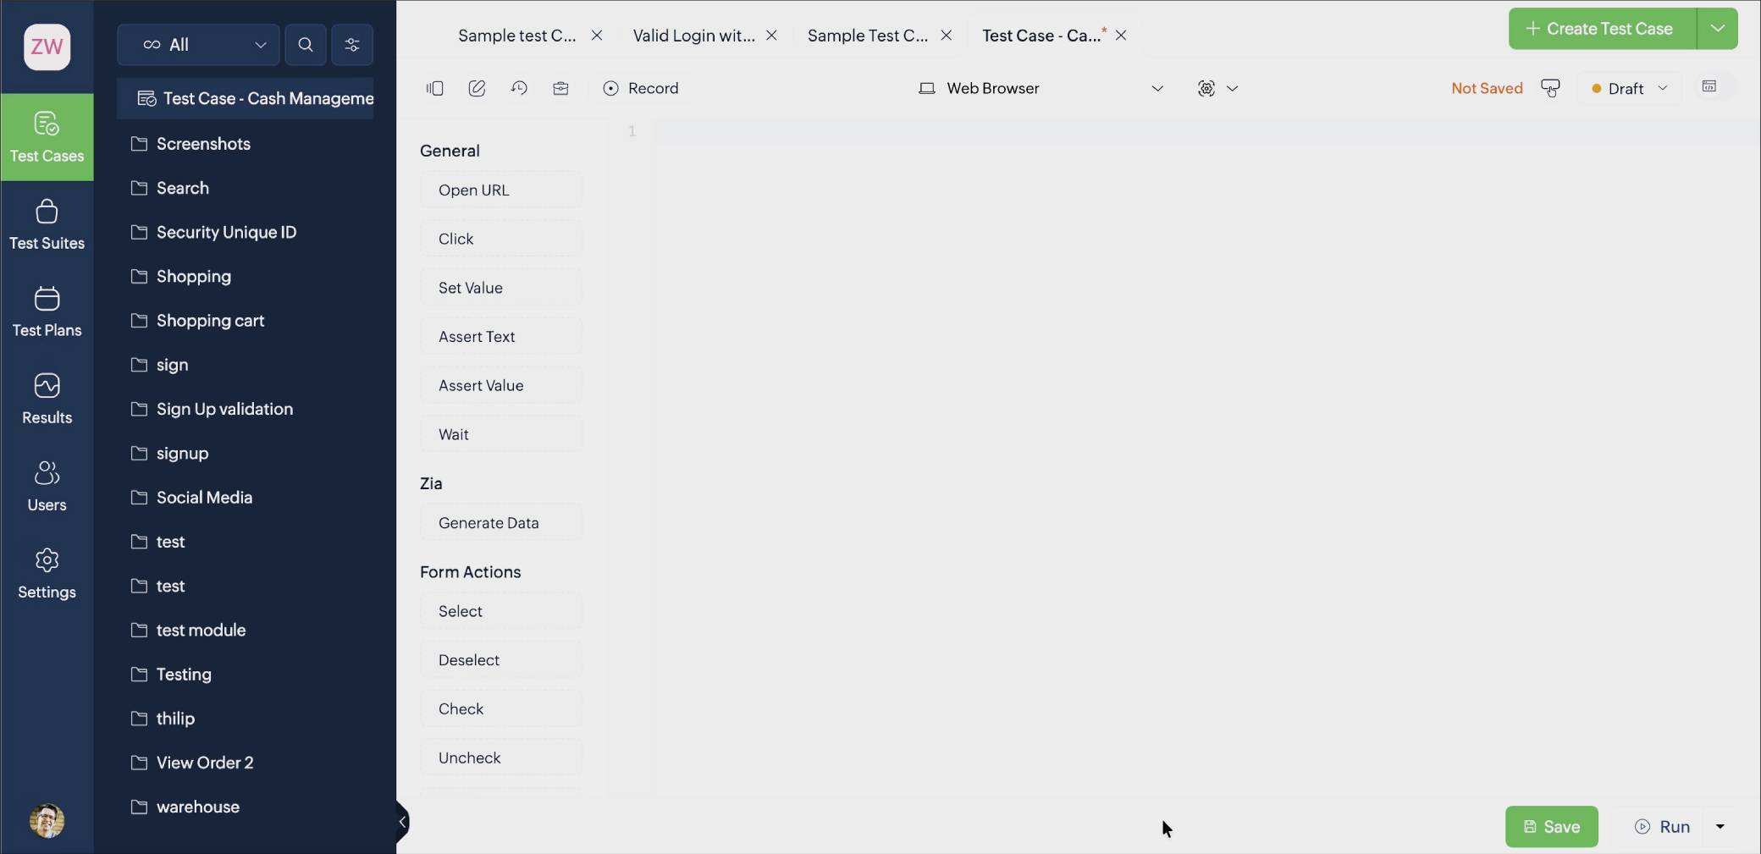Image resolution: width=1761 pixels, height=854 pixels.
Task: Collapse the left explorer panel arrow
Action: 402,822
